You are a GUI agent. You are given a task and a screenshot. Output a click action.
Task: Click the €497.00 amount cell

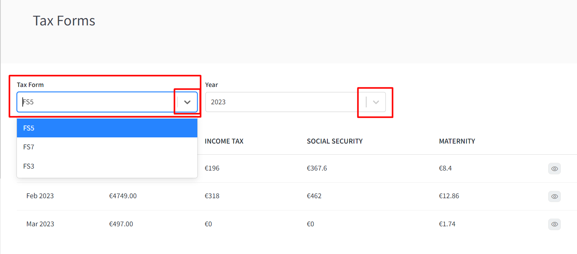point(121,224)
